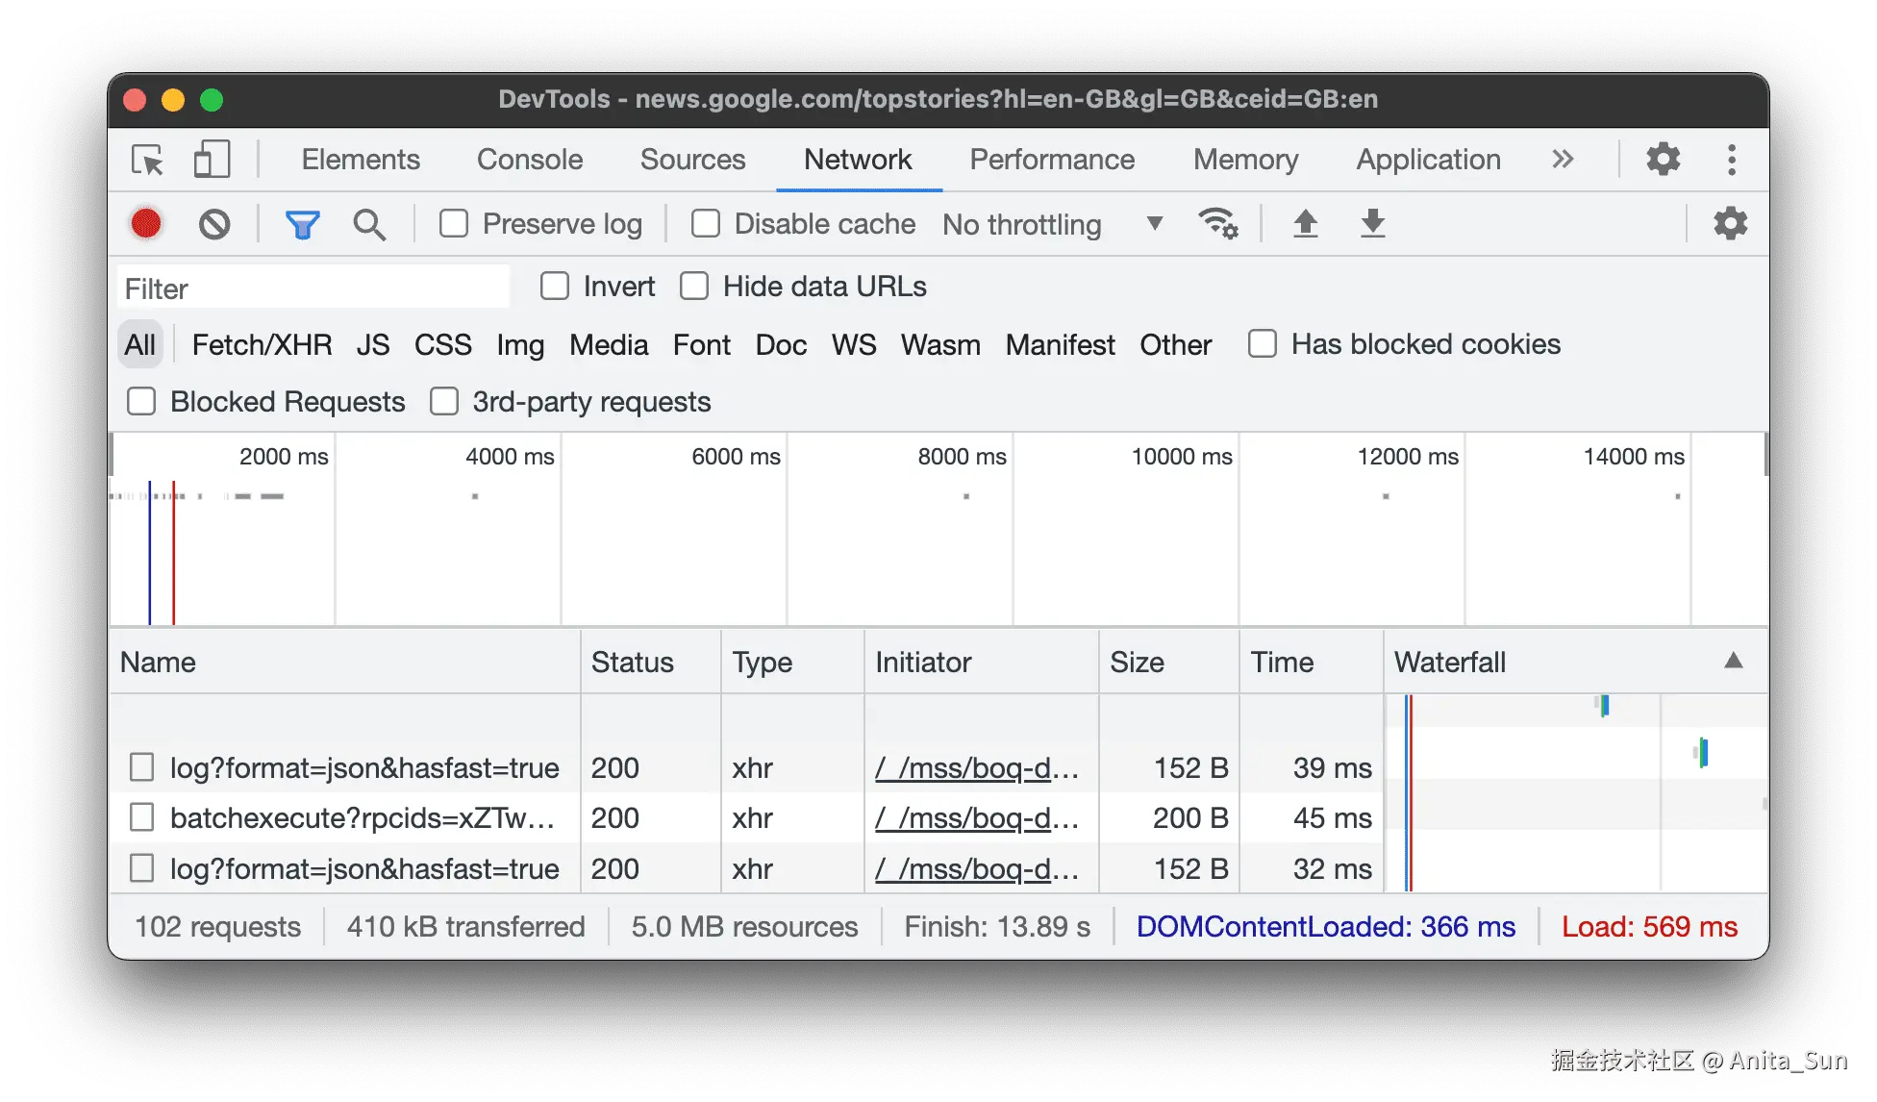Filter requests by Fetch/XHR type

coord(262,344)
